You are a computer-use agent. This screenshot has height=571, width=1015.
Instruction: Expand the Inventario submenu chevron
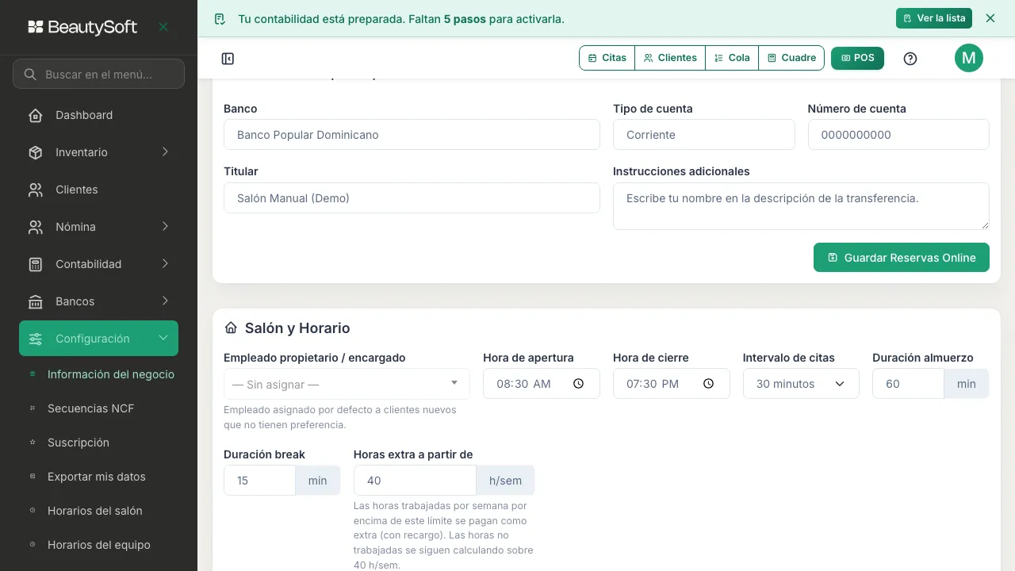[x=165, y=152]
